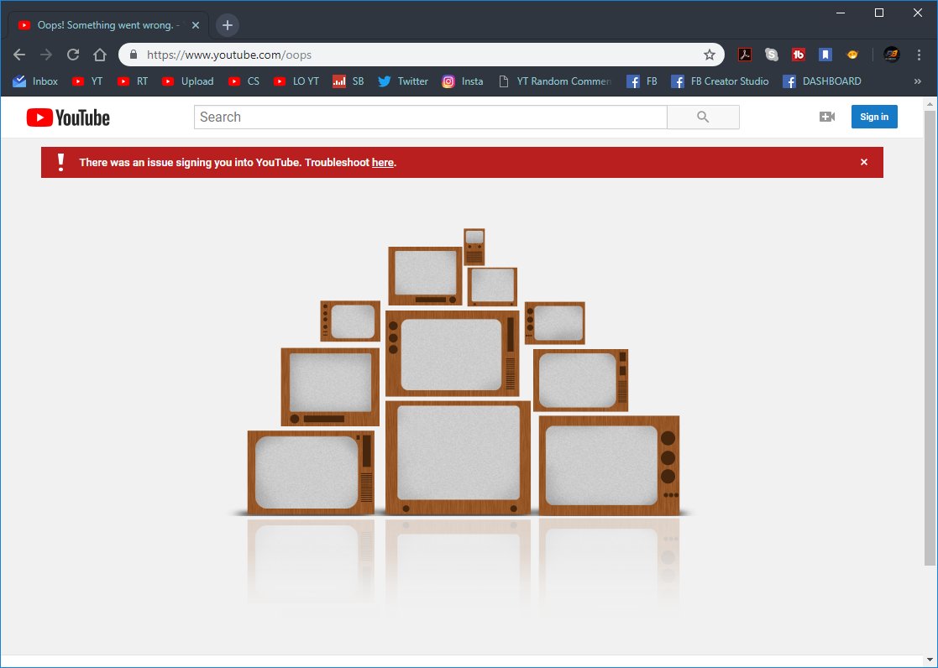Open the Inbox bookmark

[x=35, y=81]
